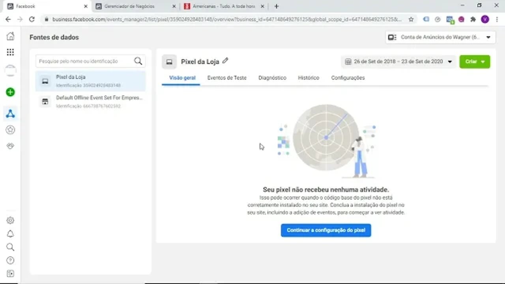Open the help question mark icon
The height and width of the screenshot is (284, 505).
tap(11, 260)
